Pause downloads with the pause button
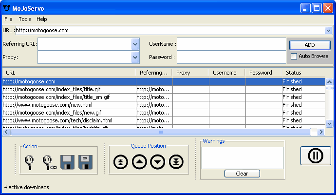The width and height of the screenshot is (336, 195). 316,156
